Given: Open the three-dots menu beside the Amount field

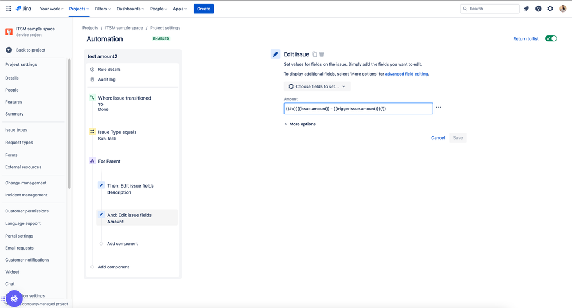Looking at the screenshot, I should (x=439, y=108).
